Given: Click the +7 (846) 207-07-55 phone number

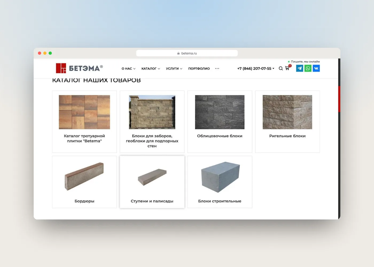Looking at the screenshot, I should coord(254,69).
